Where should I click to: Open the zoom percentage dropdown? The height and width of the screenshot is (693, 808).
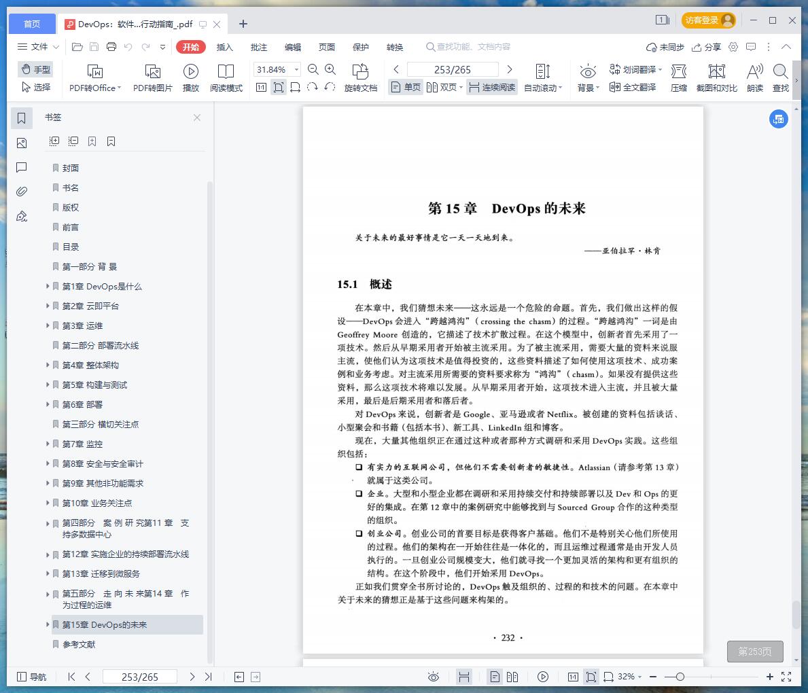(297, 69)
